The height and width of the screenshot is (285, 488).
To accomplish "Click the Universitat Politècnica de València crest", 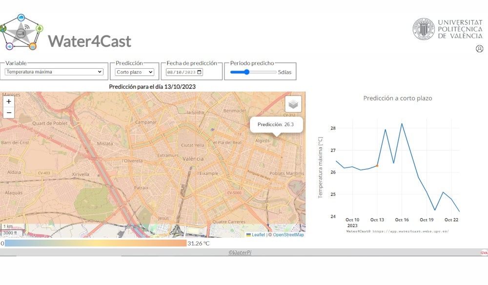I will [x=423, y=28].
